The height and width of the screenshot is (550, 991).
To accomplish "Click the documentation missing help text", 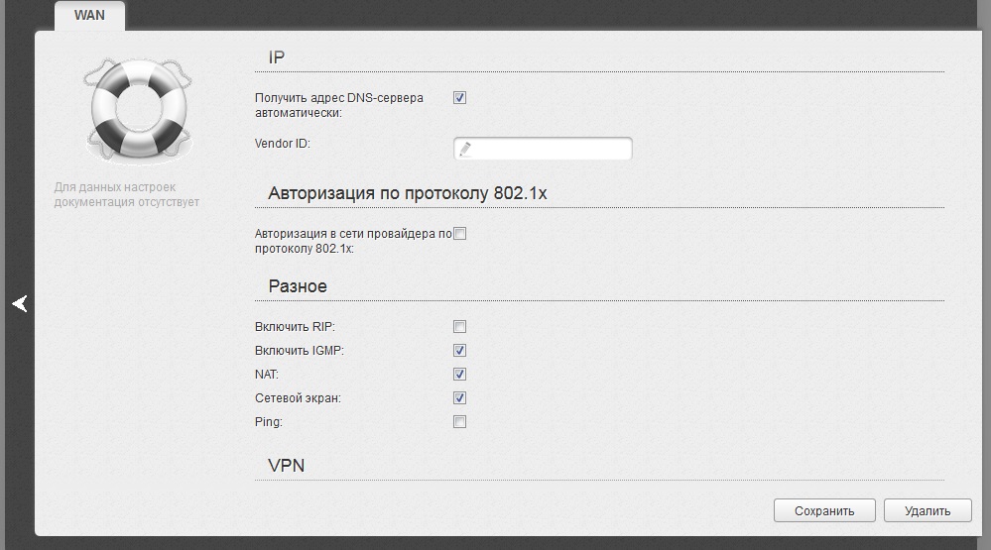I will [x=126, y=194].
